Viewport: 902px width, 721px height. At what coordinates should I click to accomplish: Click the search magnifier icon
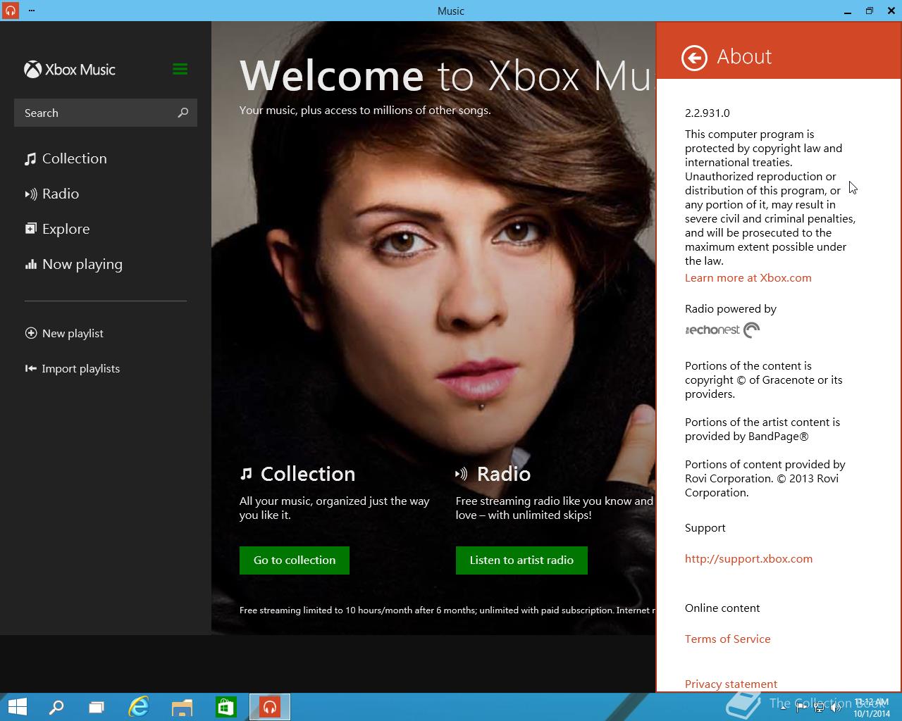pyautogui.click(x=183, y=113)
